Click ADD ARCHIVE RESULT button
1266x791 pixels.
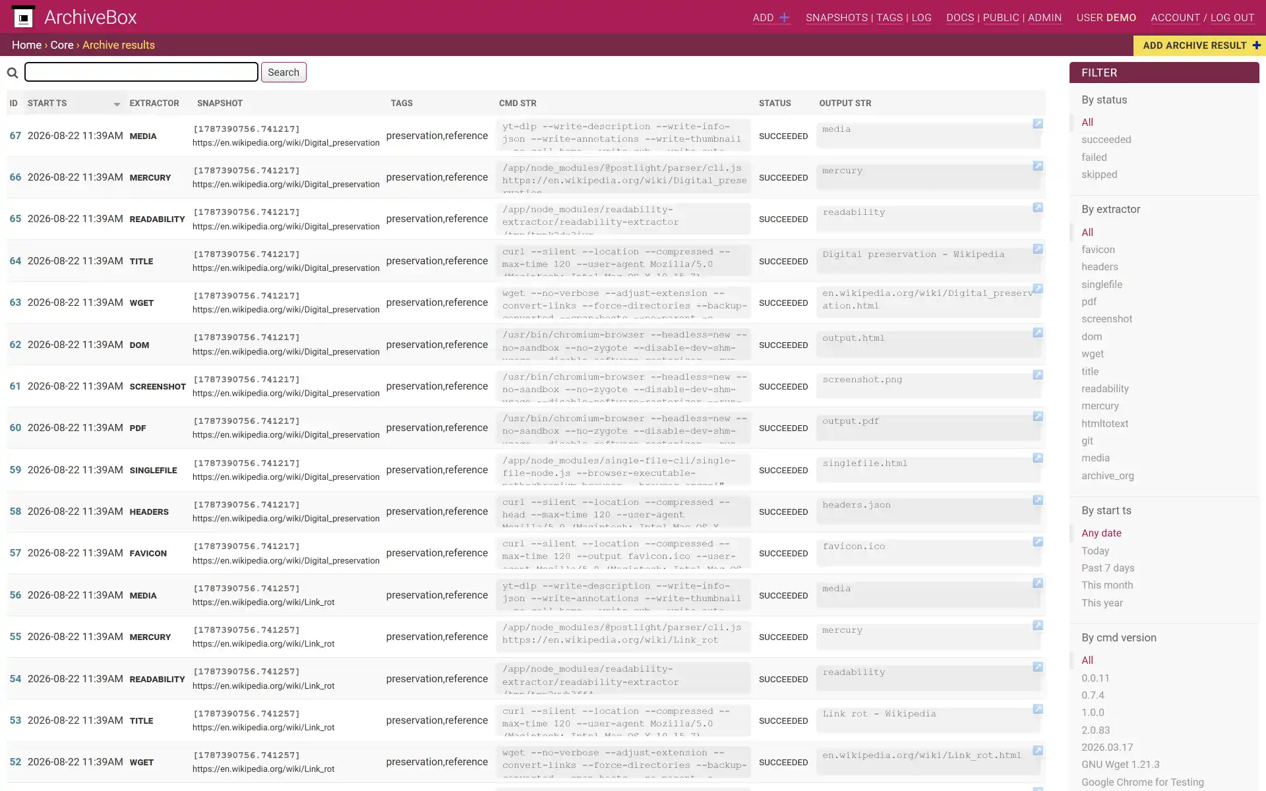[x=1199, y=45]
